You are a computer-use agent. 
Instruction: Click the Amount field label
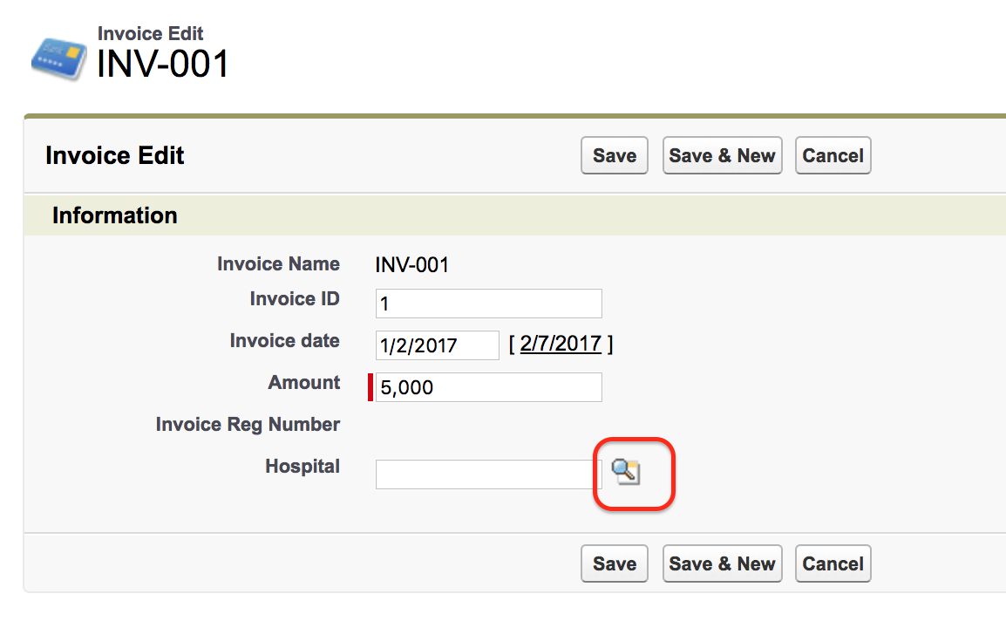pos(304,382)
